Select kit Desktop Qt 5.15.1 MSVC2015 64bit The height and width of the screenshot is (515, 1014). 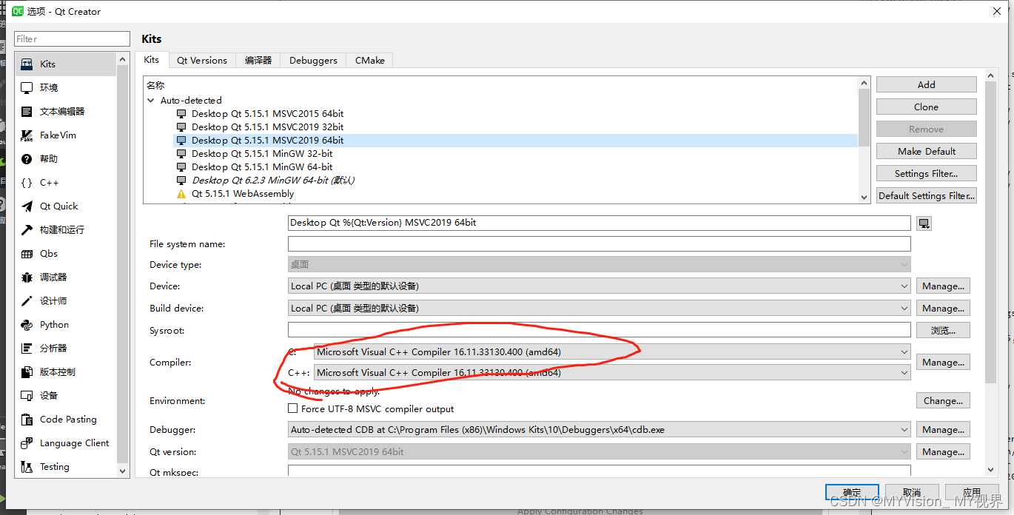[267, 114]
